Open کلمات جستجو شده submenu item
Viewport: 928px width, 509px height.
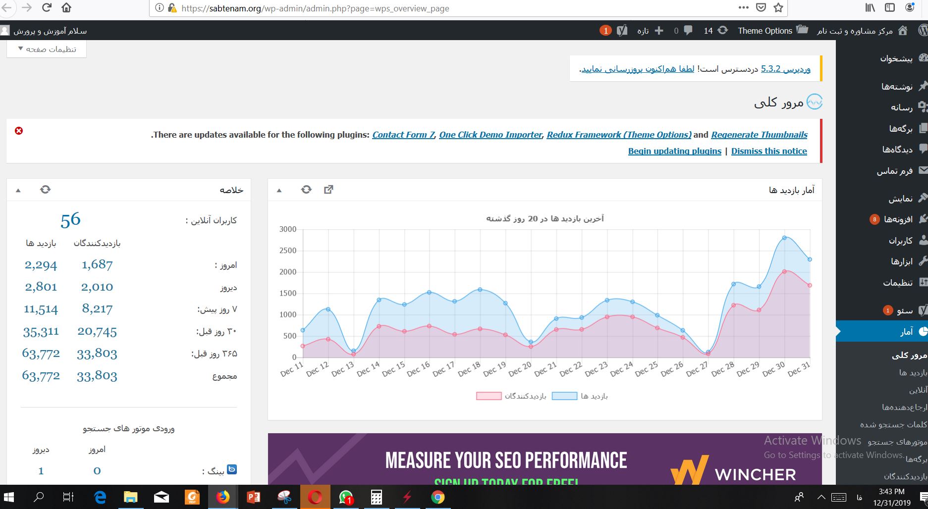[x=893, y=424]
